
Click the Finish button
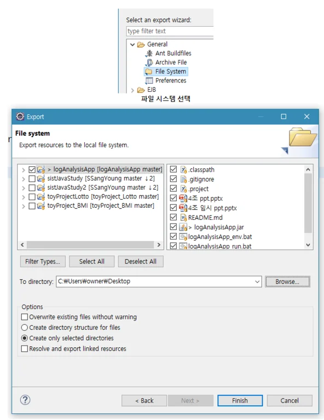pyautogui.click(x=240, y=400)
